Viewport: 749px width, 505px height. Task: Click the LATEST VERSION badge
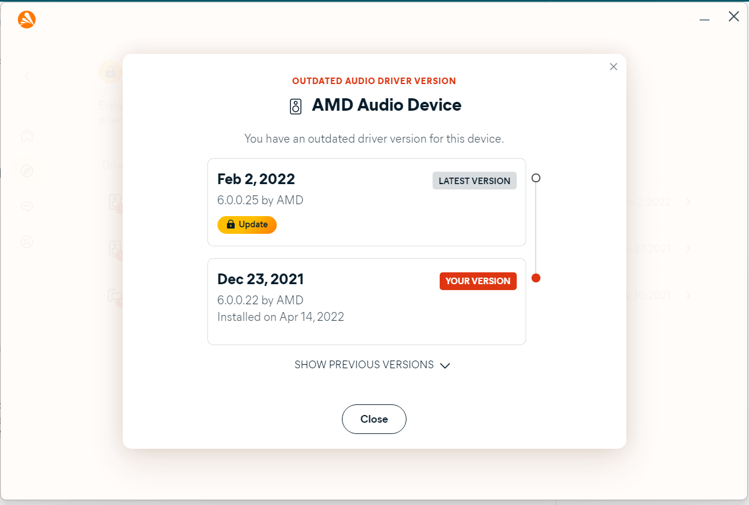coord(475,181)
